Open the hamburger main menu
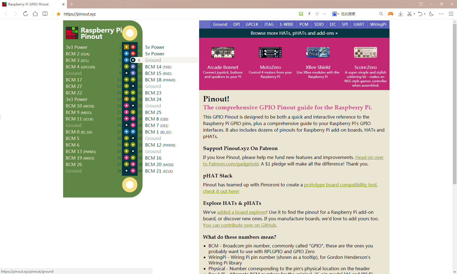Image resolution: width=457 pixels, height=274 pixels. pos(451,14)
